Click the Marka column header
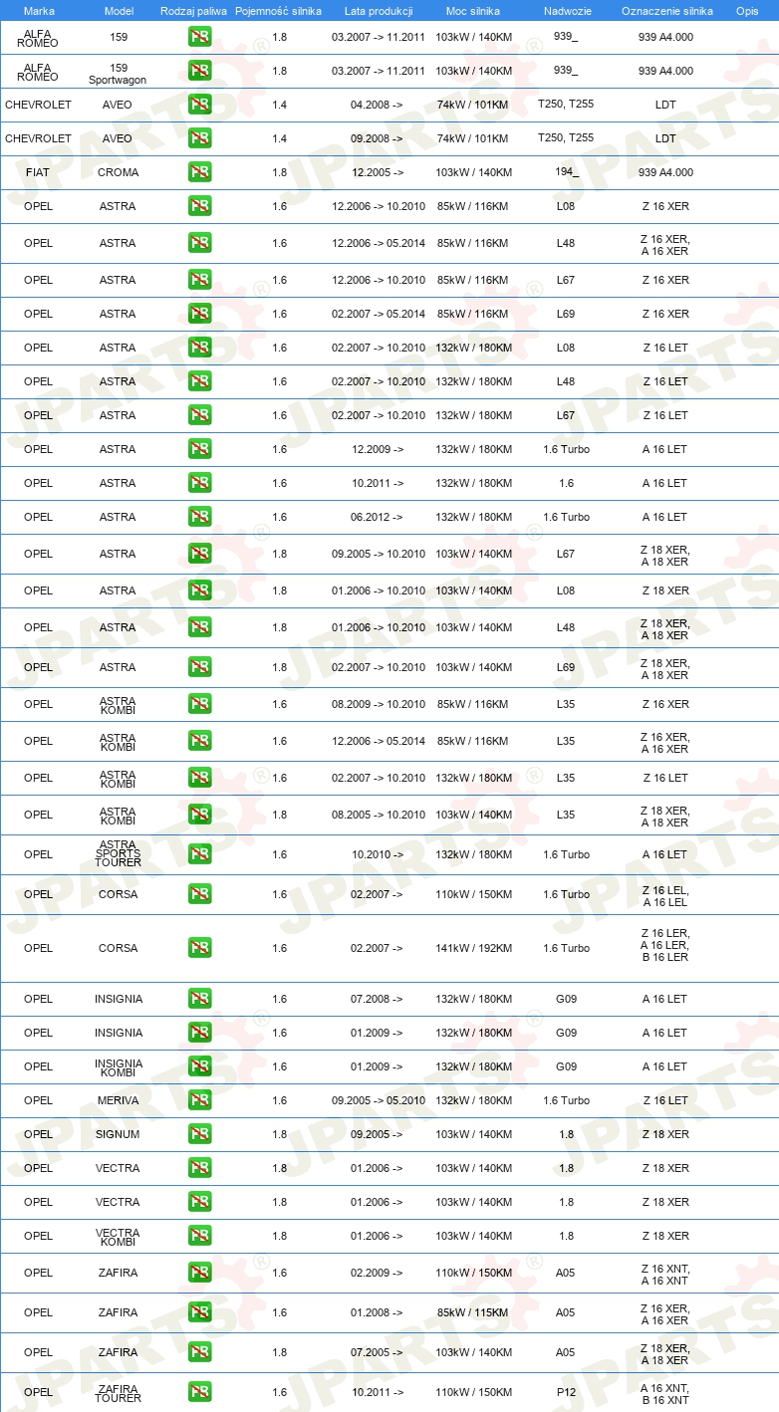779x1412 pixels. click(x=39, y=10)
